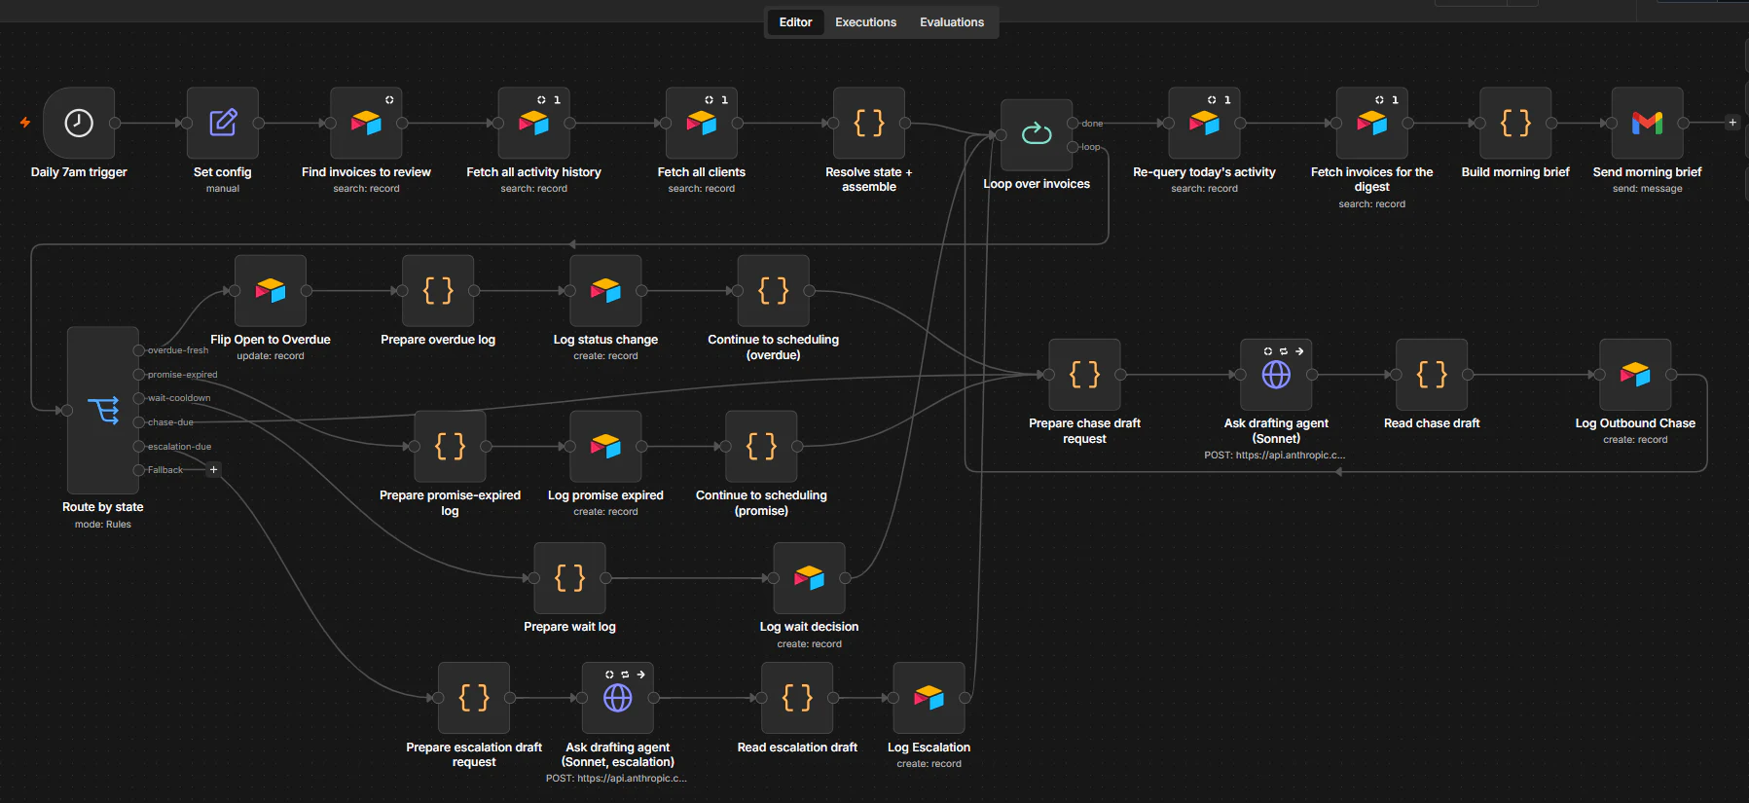Select the Log Outbound Chase node
This screenshot has width=1749, height=803.
[x=1635, y=374]
